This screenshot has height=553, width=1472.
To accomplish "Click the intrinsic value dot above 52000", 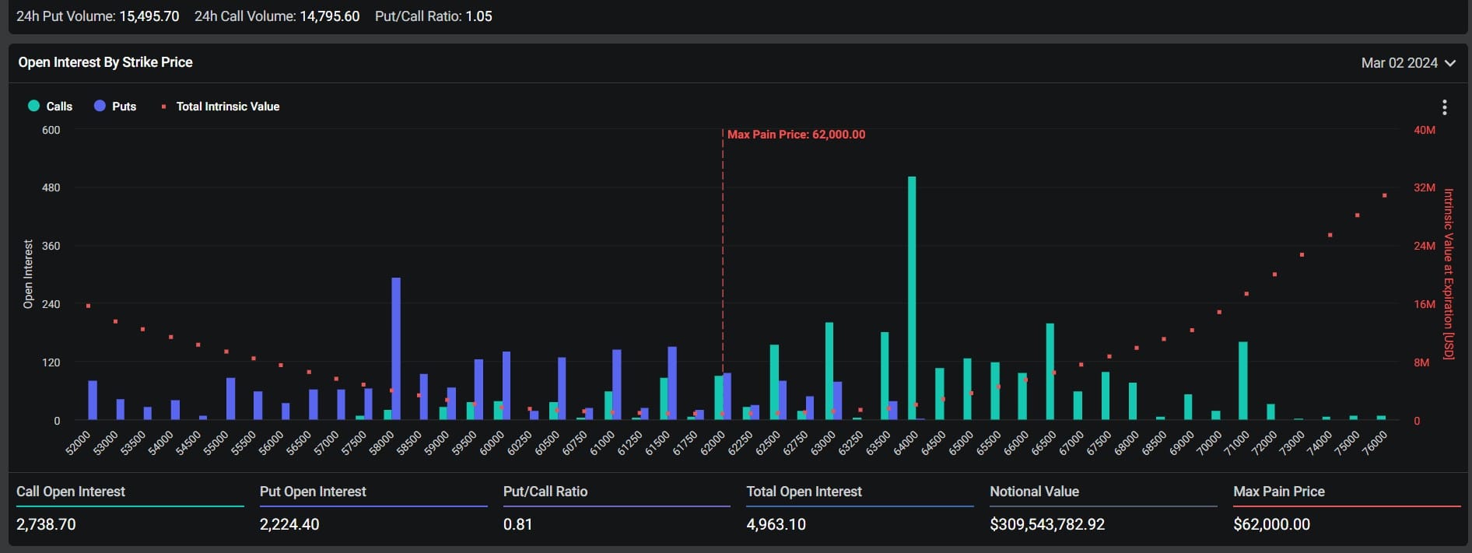I will coord(88,306).
